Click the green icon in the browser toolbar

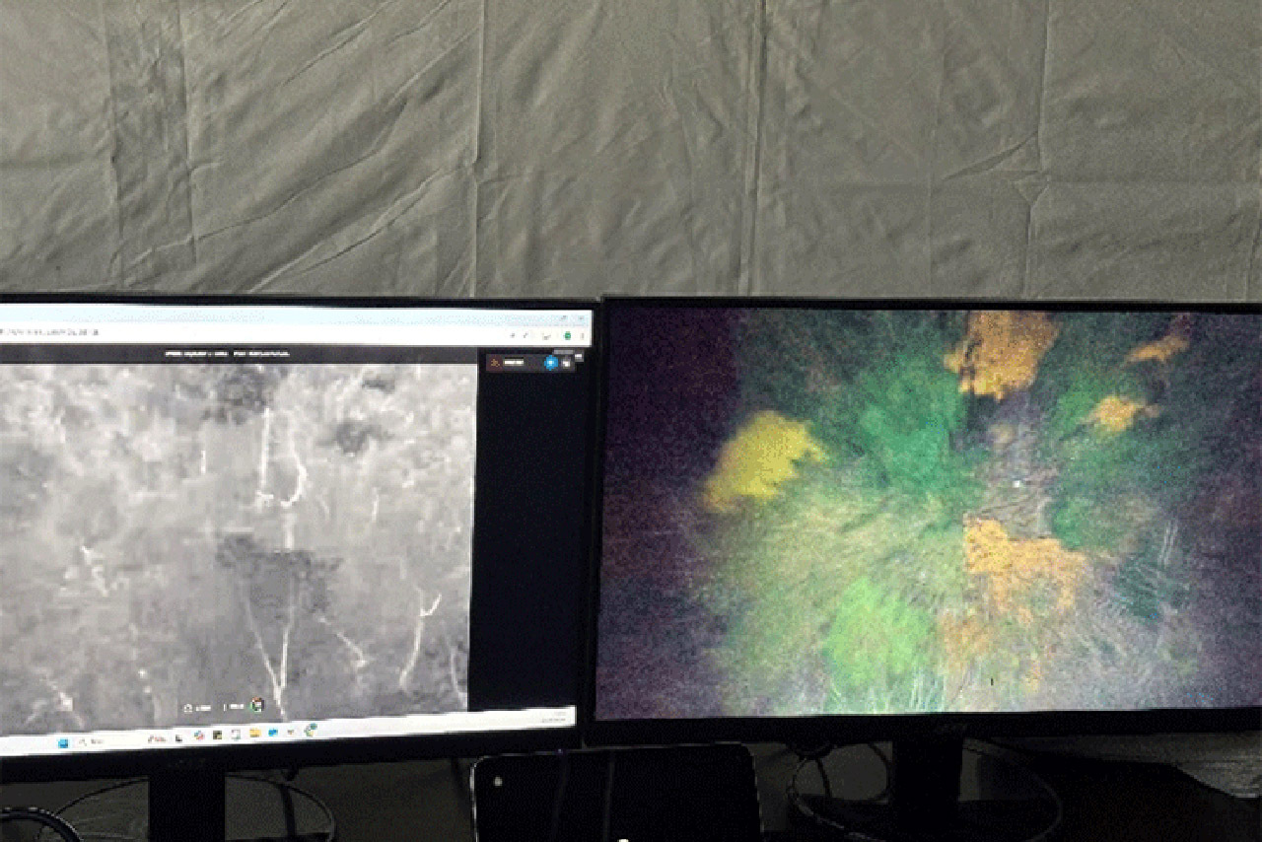click(568, 334)
